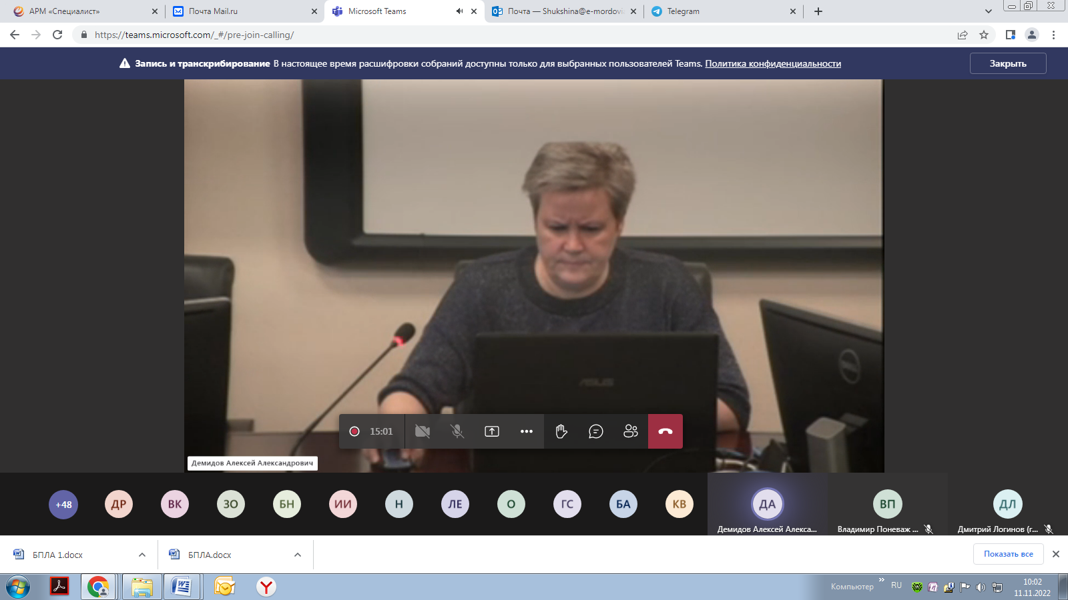Select participant avatar Н

click(399, 504)
